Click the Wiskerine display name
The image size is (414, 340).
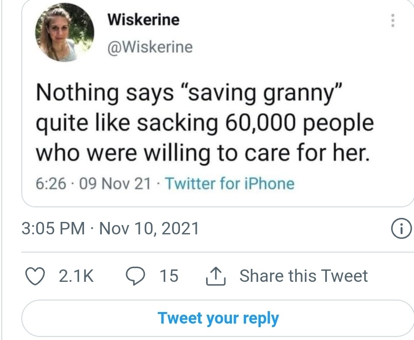coord(143,20)
